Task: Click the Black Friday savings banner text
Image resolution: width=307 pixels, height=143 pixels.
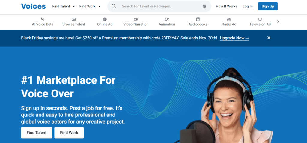Action: click(x=119, y=38)
